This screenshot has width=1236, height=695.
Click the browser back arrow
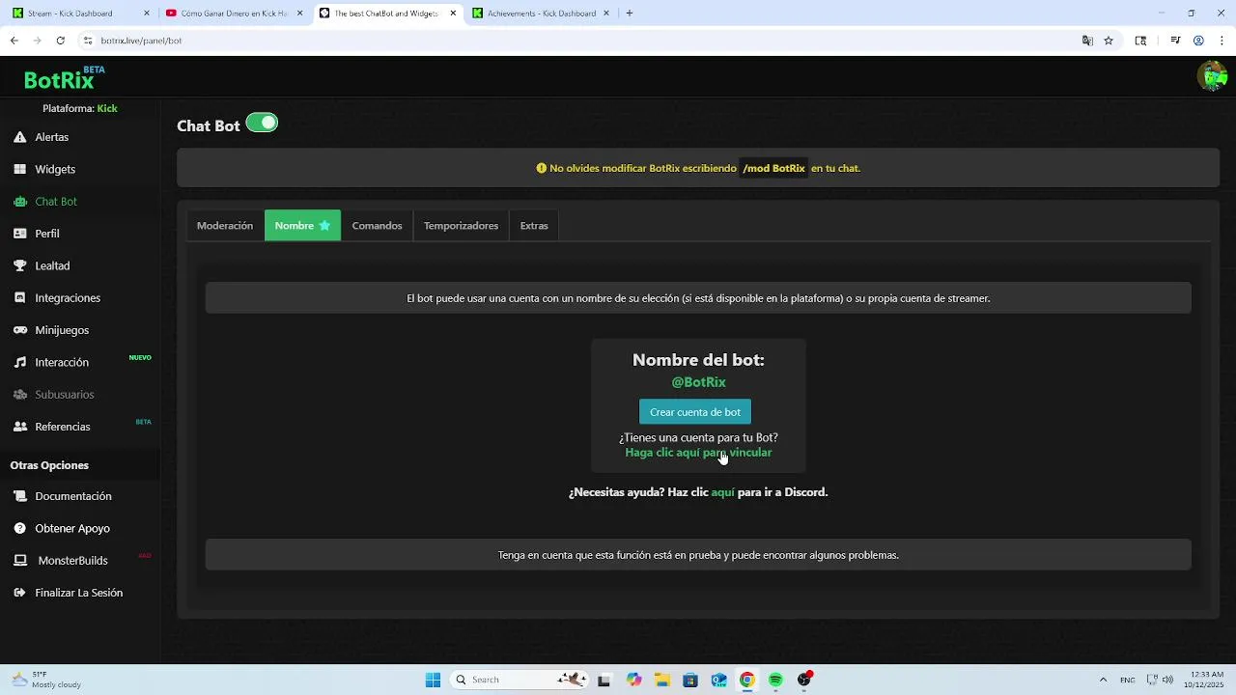(x=14, y=41)
